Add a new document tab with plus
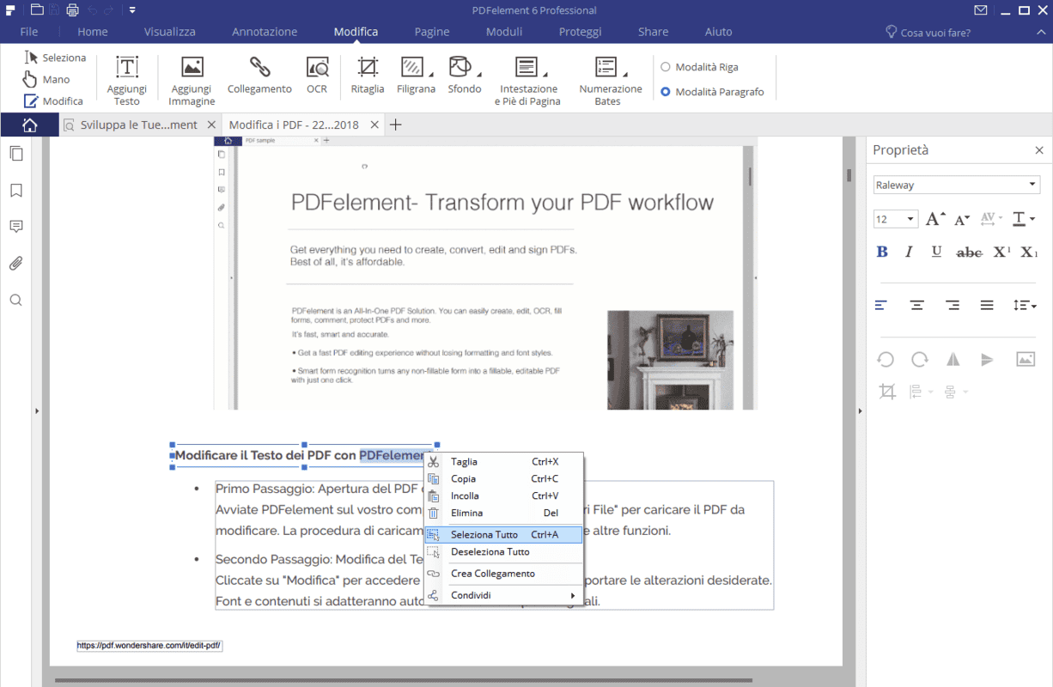This screenshot has height=687, width=1053. point(396,125)
